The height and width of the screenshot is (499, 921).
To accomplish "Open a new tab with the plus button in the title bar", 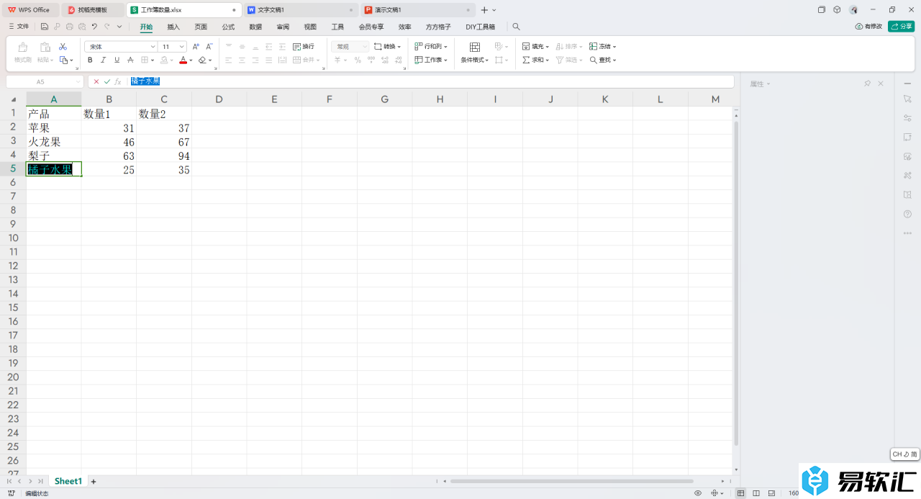I will pos(484,10).
